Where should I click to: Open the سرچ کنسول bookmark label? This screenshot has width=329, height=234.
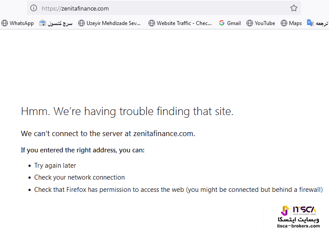pos(61,23)
